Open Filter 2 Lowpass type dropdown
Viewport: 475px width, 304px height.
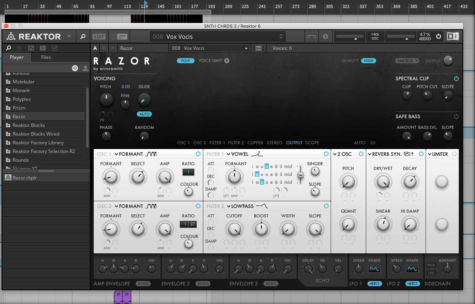point(229,206)
